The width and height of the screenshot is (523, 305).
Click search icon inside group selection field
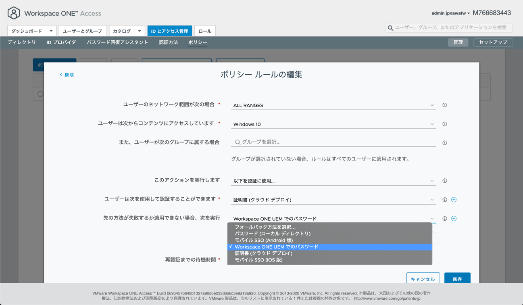(238, 142)
